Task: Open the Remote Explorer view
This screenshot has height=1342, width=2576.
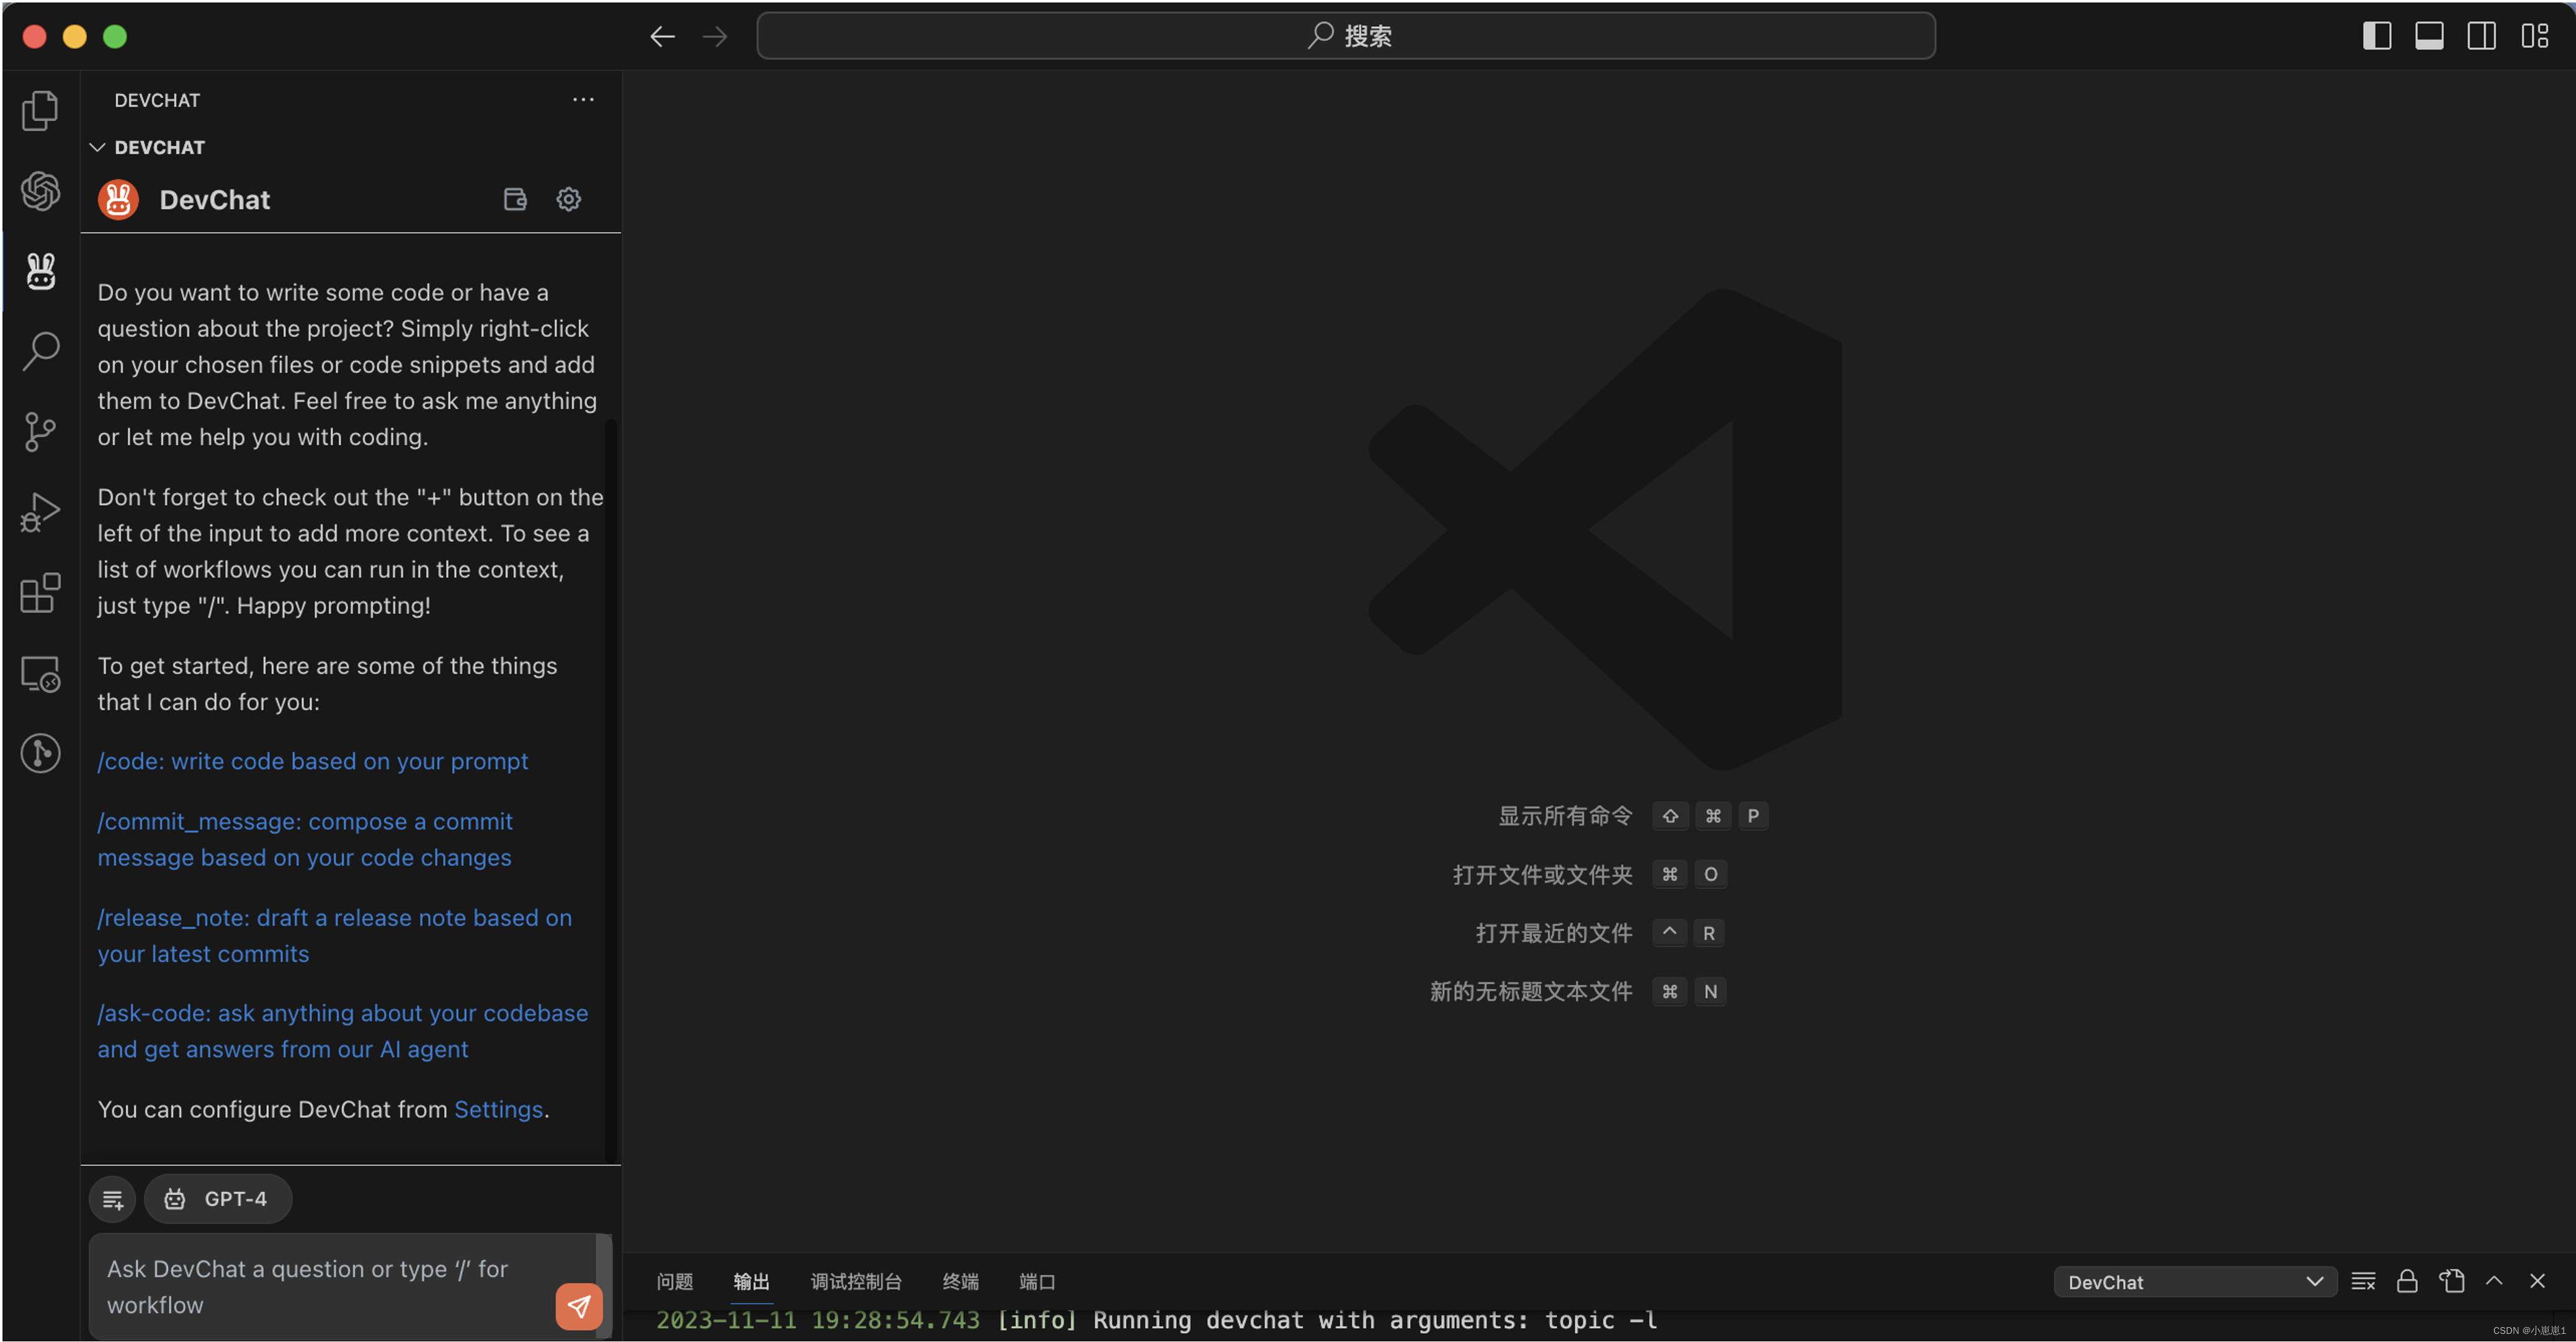Action: point(40,673)
